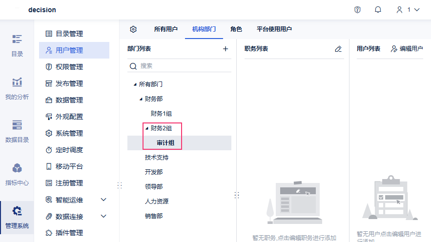The image size is (431, 242).
Task: Click the 外观配置 paint icon
Action: coord(49,117)
